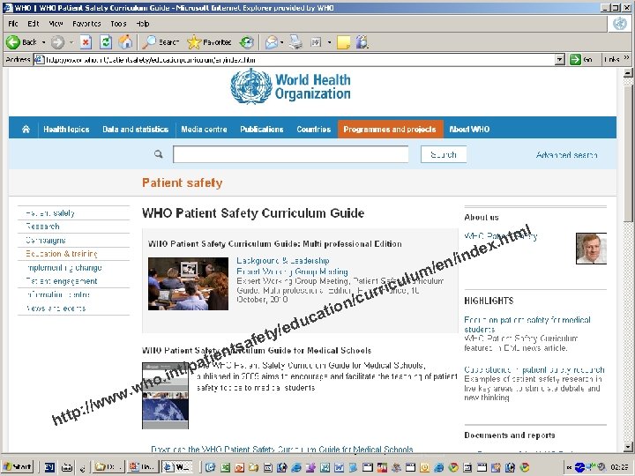Open the Favorites star panel
The image size is (635, 476).
(x=194, y=42)
